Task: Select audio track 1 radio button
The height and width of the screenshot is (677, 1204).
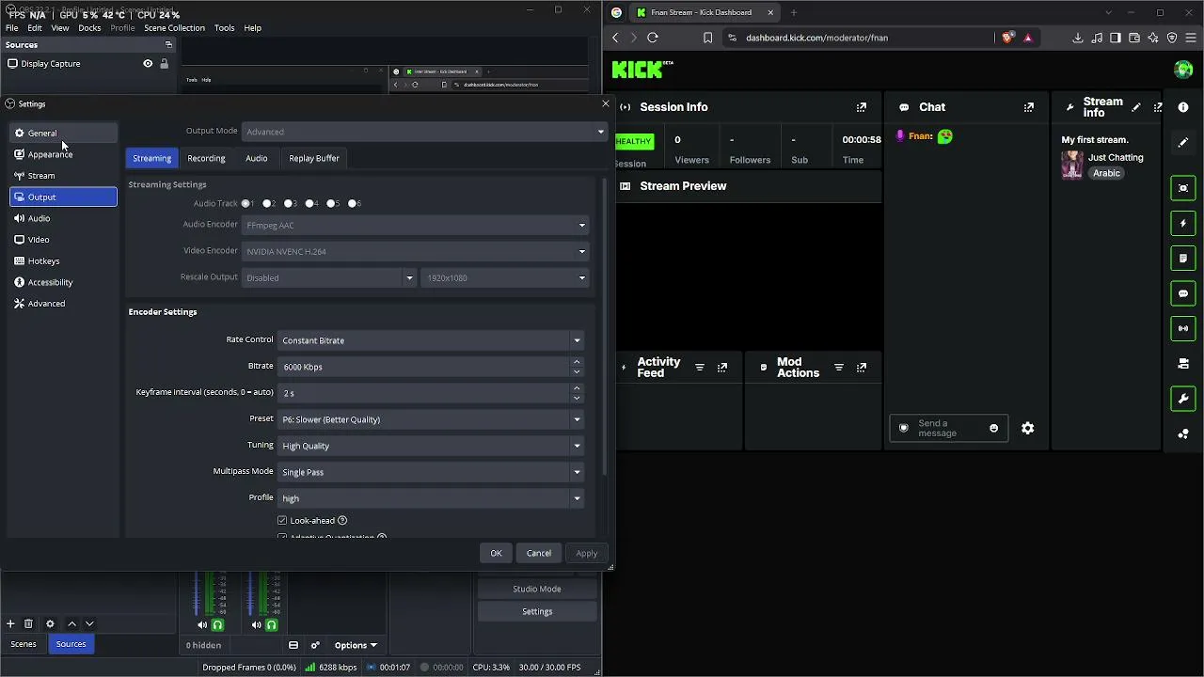Action: click(246, 203)
